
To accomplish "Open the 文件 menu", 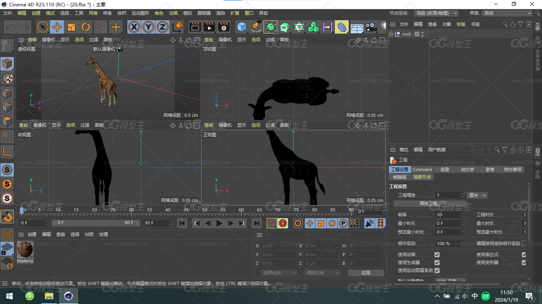I will (x=8, y=13).
